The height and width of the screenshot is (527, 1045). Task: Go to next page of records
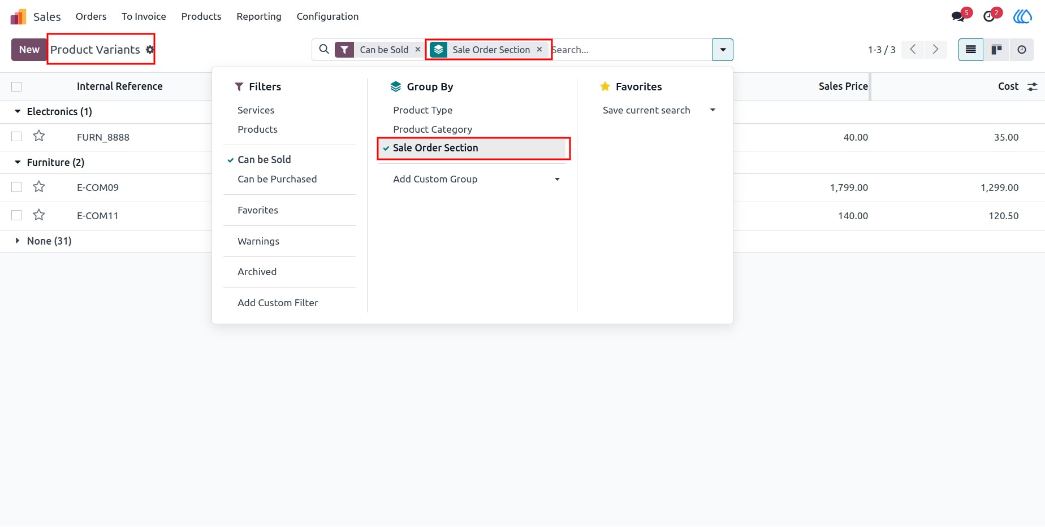(x=936, y=50)
